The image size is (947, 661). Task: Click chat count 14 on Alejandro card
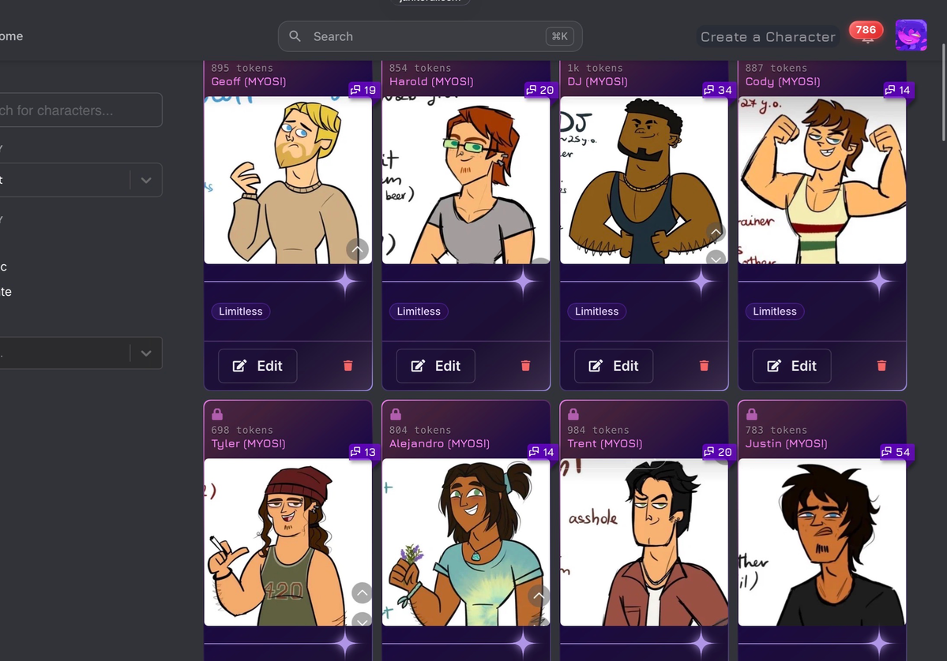tap(542, 452)
